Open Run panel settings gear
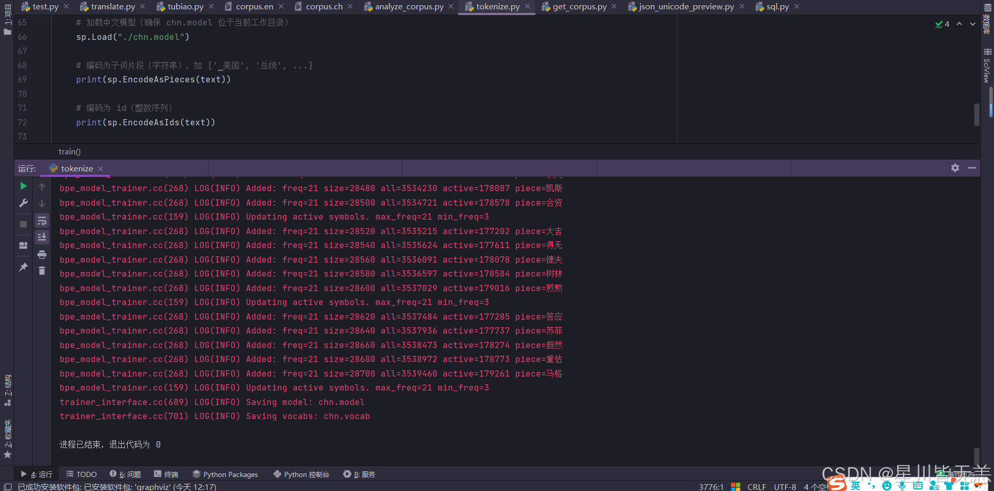 955,168
